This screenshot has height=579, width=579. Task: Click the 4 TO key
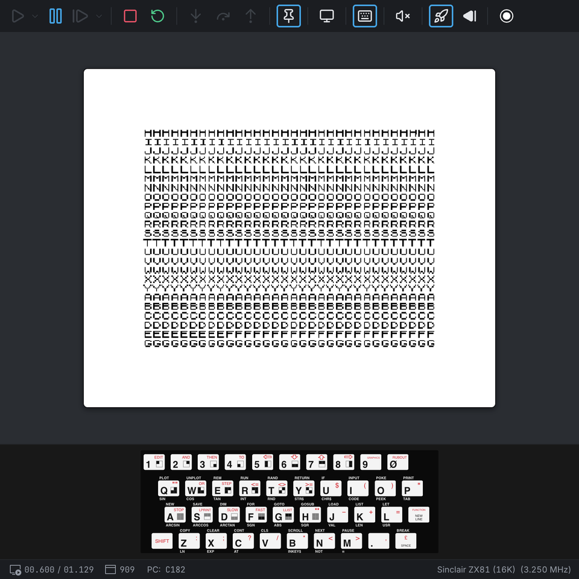tap(235, 463)
